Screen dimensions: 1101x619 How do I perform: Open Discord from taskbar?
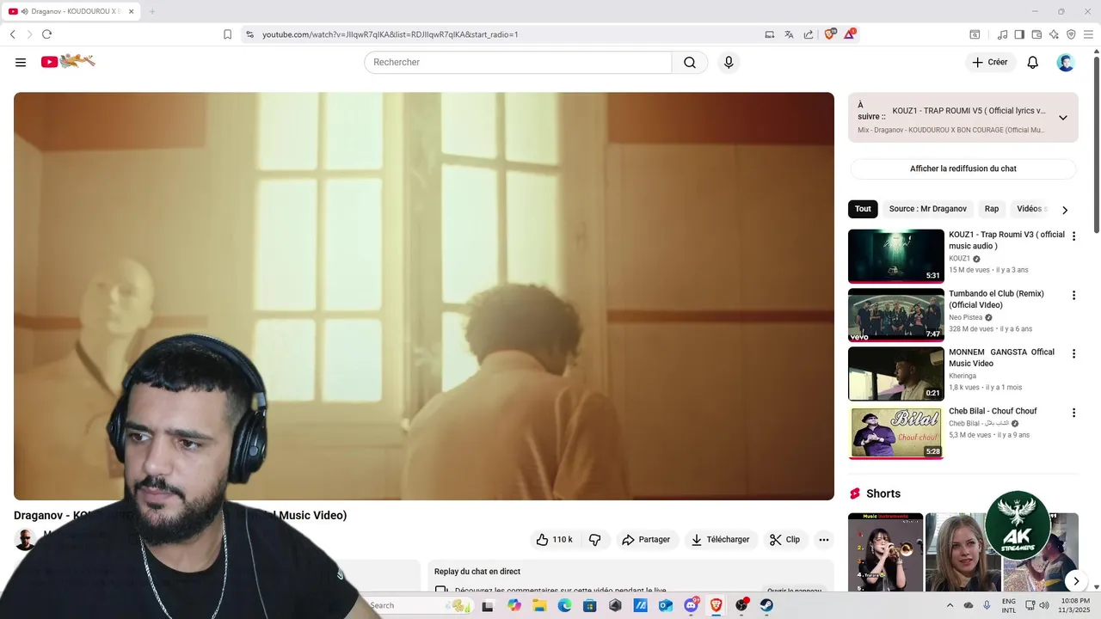coord(691,605)
